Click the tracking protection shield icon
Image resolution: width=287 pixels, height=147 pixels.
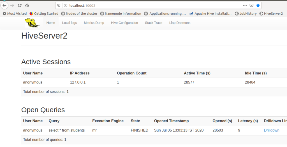pos(59,5)
